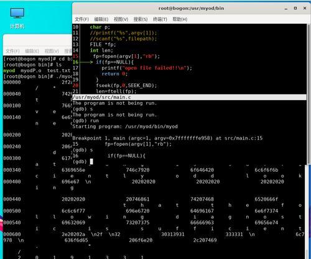Click the /usr/myod/src/main.c source status bar
Viewport: 311px width, 259px height.
(189, 97)
